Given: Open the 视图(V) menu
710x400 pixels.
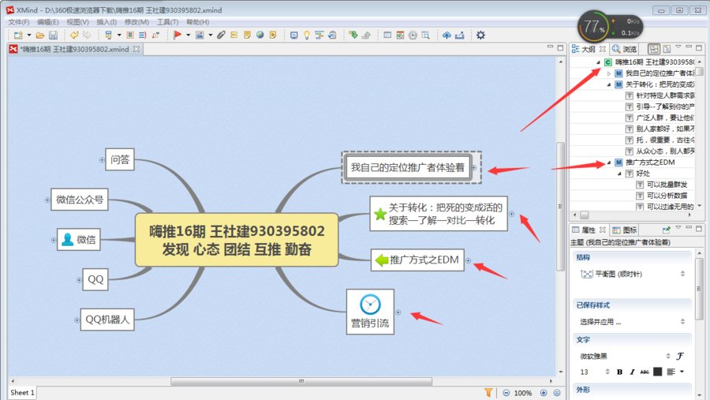Looking at the screenshot, I should click(77, 22).
